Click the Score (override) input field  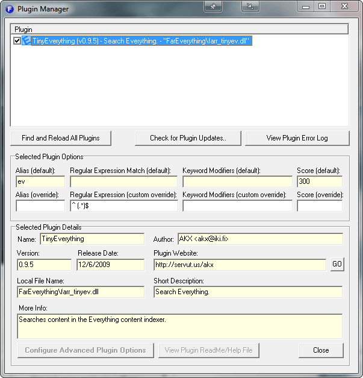pos(320,206)
